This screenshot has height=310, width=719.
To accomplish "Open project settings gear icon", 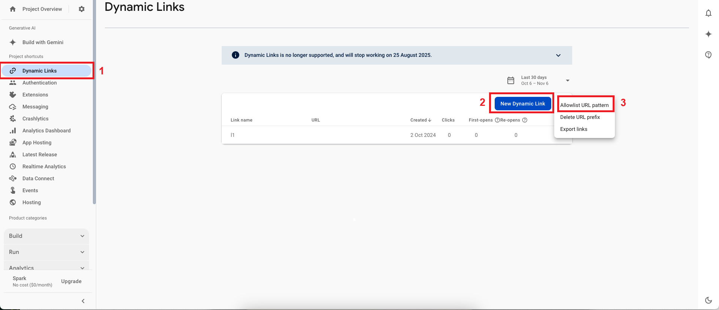I will pos(82,9).
